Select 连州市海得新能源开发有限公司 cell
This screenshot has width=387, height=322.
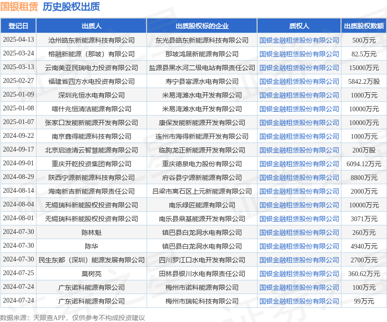coord(202,136)
